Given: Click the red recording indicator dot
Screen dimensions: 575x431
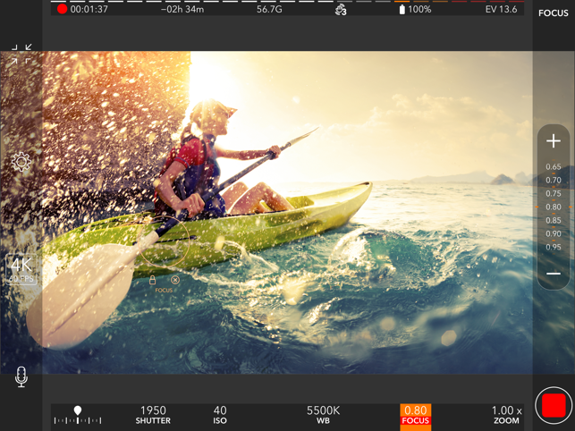Looking at the screenshot, I should [62, 10].
